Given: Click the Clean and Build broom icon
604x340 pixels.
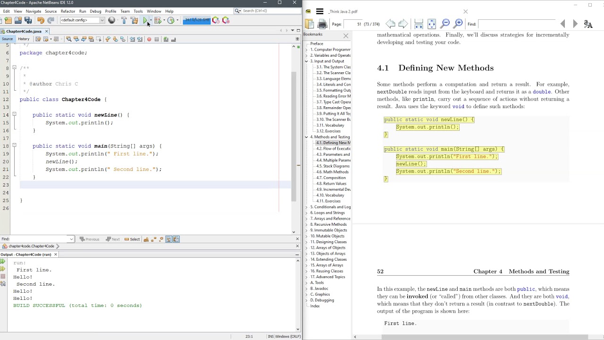Looking at the screenshot, I should click(134, 20).
